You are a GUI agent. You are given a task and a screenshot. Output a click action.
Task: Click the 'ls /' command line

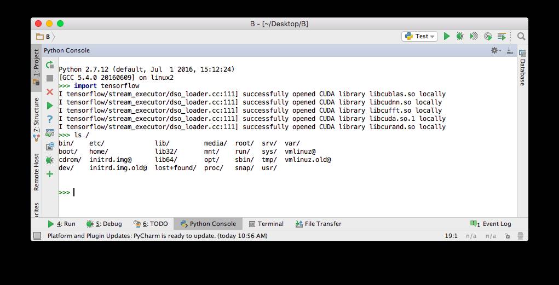[74, 135]
